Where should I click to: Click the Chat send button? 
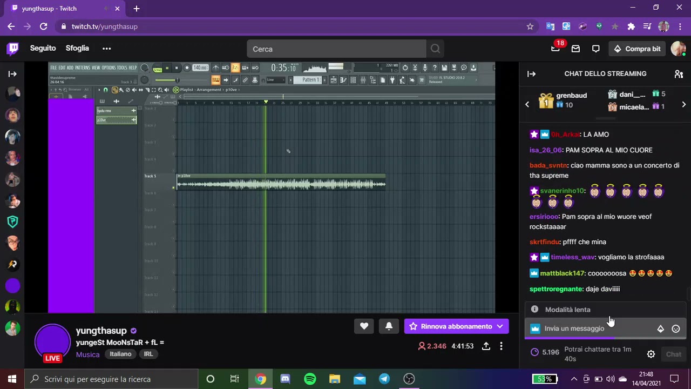[x=674, y=354]
